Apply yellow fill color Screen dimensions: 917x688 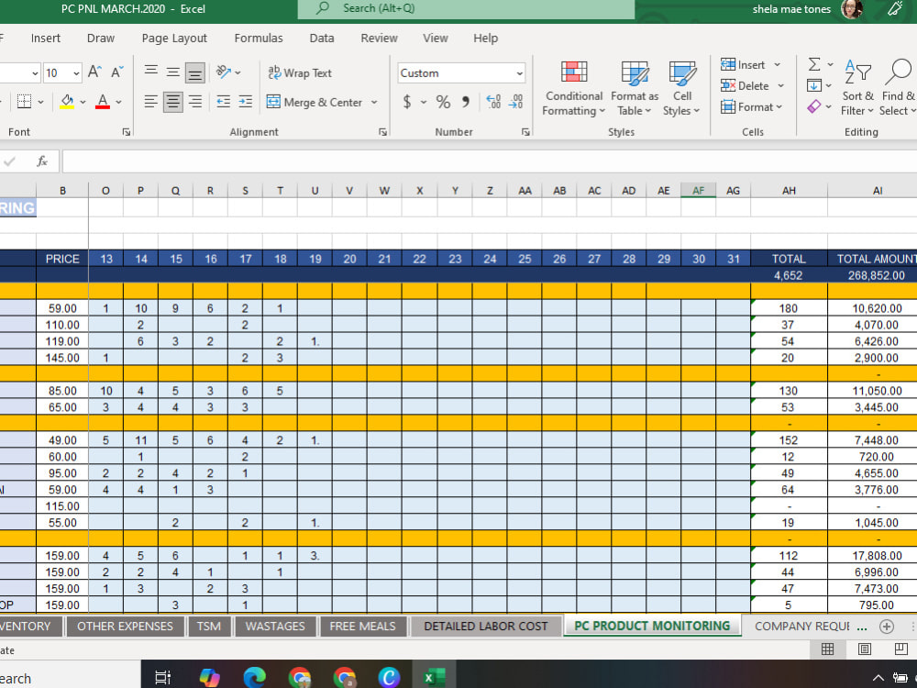point(67,102)
